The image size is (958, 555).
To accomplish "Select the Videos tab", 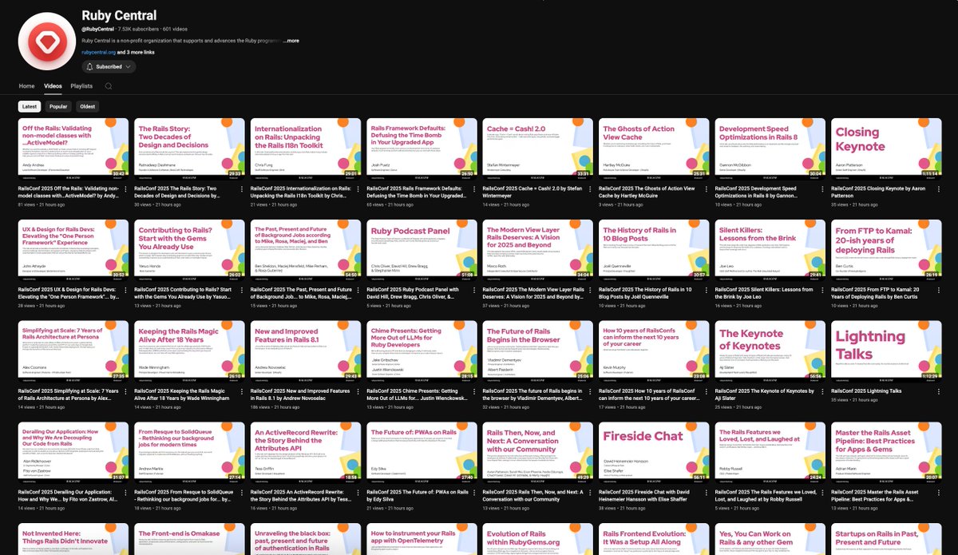I will pos(53,86).
